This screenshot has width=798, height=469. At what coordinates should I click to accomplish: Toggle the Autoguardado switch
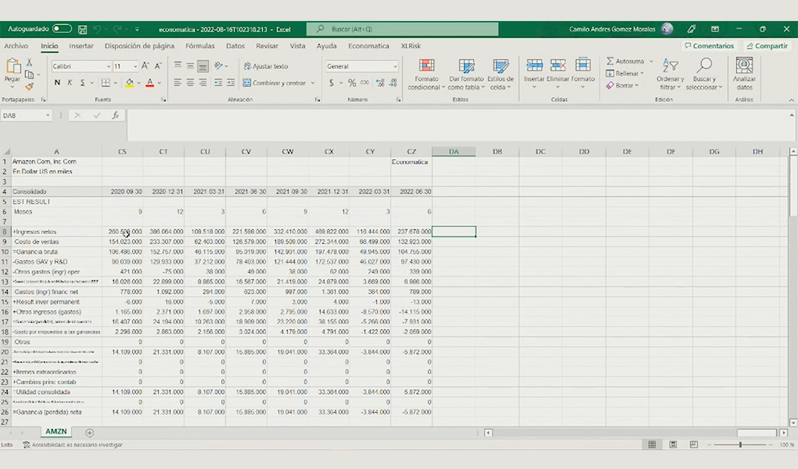(x=62, y=29)
